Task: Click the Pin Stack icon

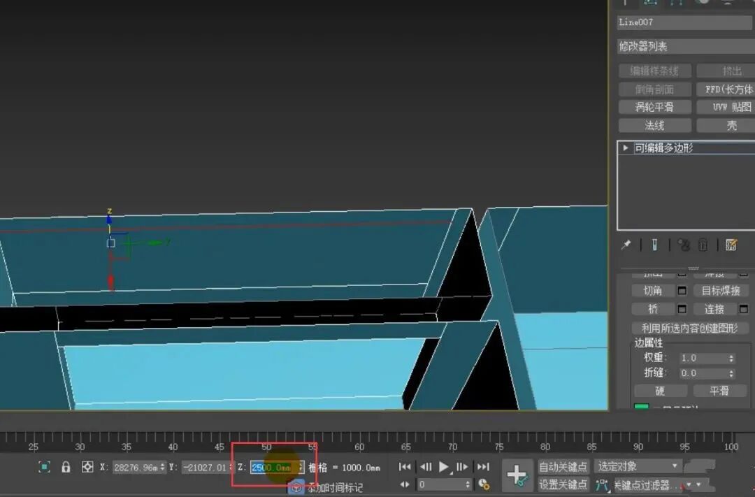Action: 626,245
